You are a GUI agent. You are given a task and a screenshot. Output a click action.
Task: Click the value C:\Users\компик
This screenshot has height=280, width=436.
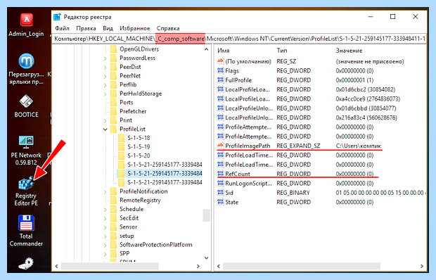tap(359, 146)
